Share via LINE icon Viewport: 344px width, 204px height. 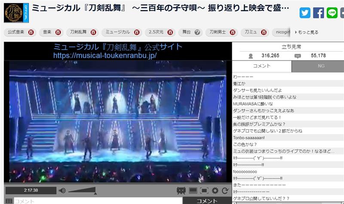[332, 13]
